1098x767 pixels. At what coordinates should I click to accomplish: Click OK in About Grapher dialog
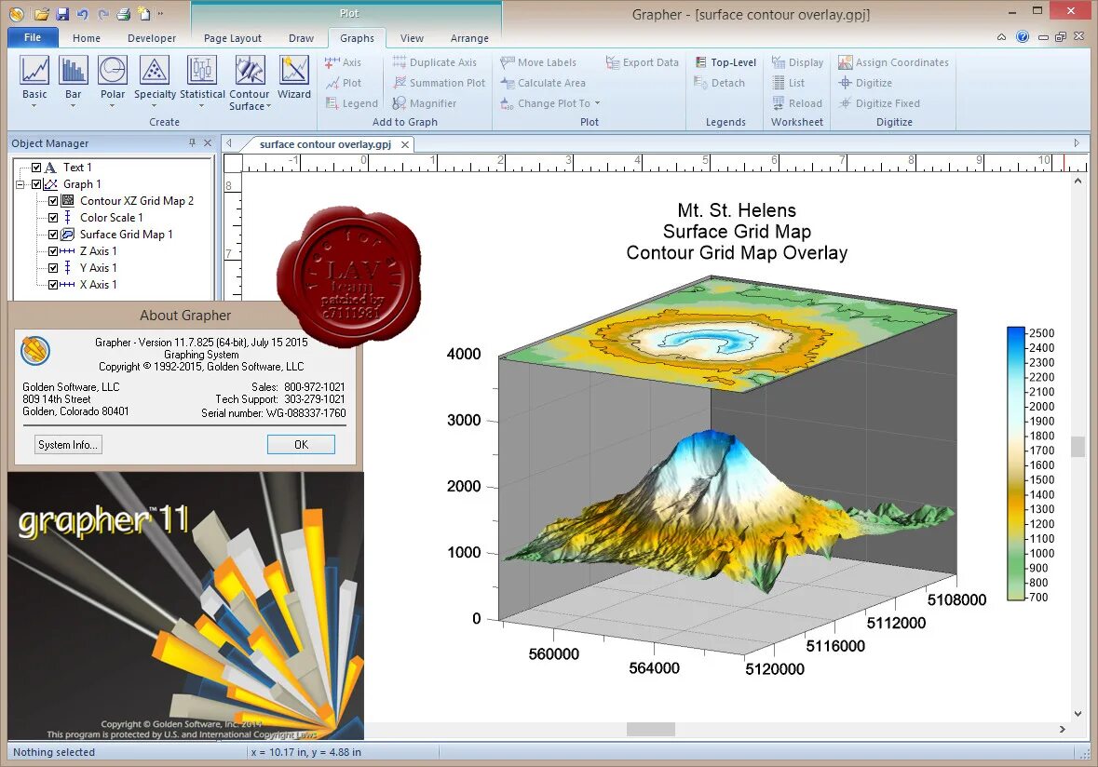301,444
